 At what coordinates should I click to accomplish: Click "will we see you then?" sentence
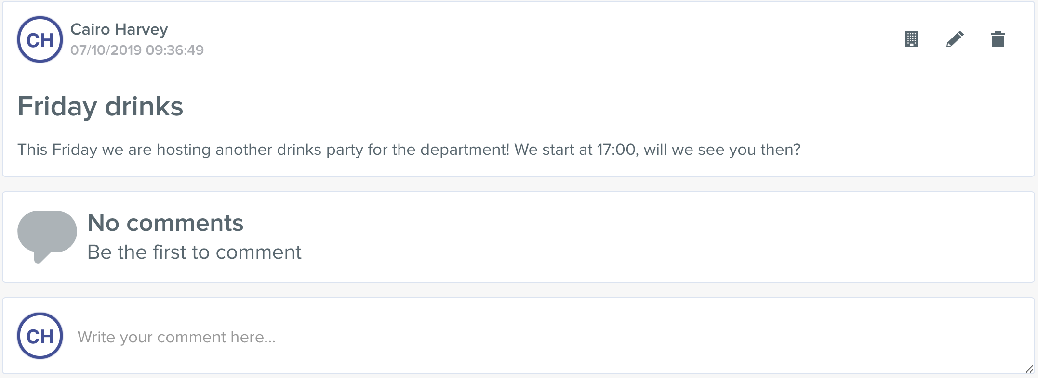722,150
